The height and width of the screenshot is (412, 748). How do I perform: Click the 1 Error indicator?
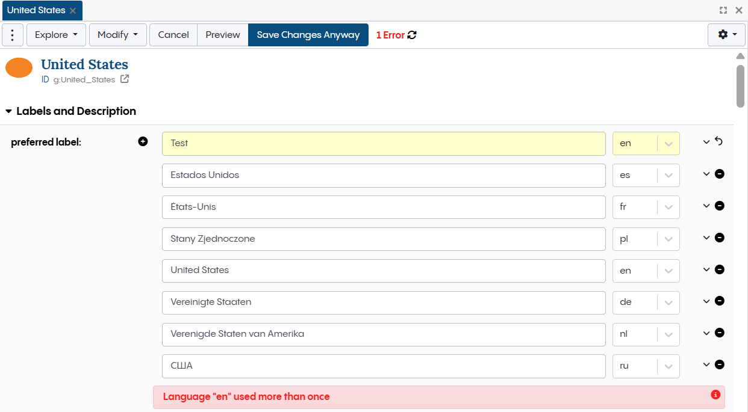click(390, 35)
